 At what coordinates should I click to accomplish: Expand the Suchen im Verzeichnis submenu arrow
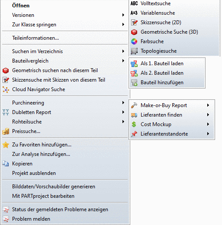tap(123, 51)
